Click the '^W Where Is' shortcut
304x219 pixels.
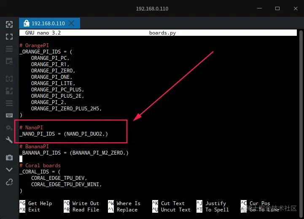click(x=124, y=203)
